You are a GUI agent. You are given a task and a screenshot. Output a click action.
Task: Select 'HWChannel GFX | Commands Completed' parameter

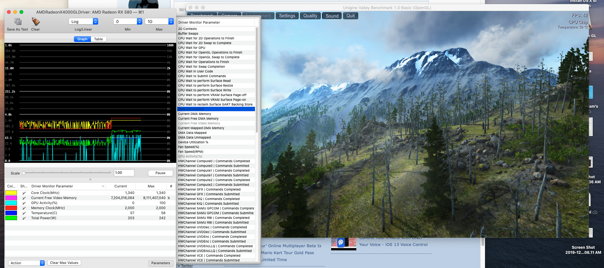tap(216, 189)
